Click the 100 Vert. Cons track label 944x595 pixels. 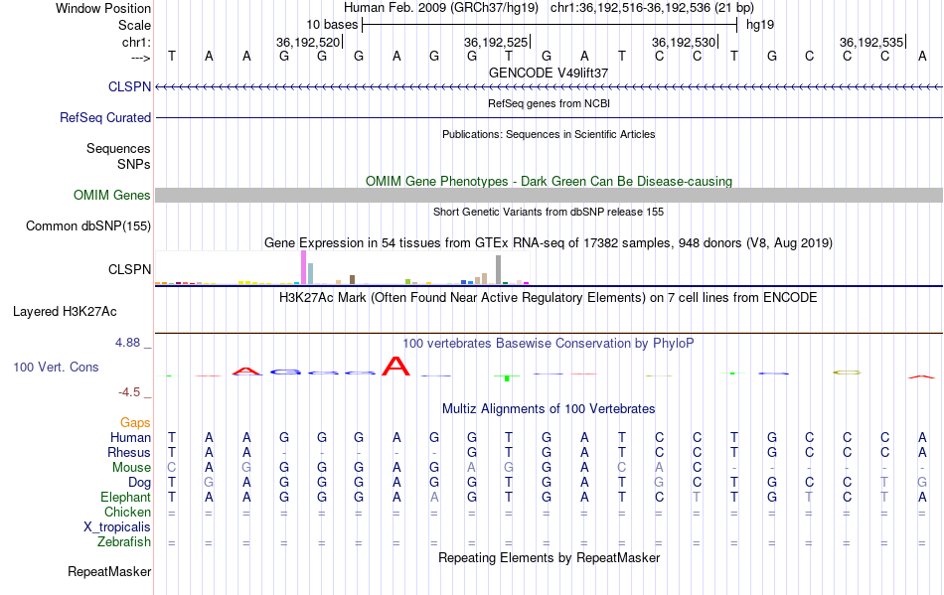pos(56,367)
